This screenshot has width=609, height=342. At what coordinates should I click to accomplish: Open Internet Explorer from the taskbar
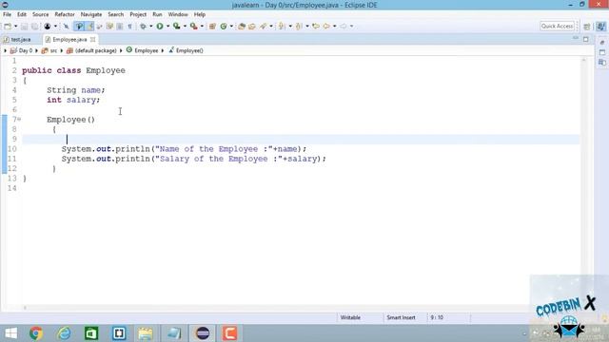64,333
